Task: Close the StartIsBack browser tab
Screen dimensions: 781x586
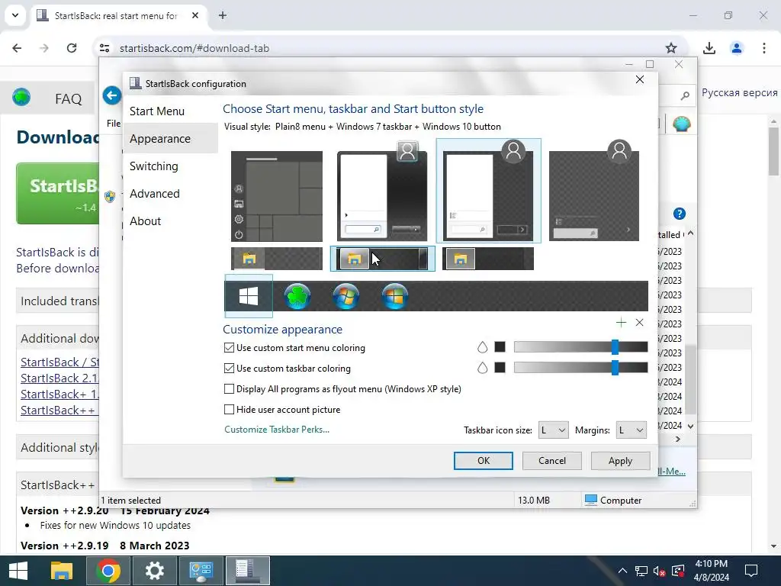Action: [x=195, y=15]
